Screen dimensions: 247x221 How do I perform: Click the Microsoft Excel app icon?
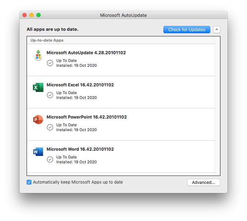[38, 87]
